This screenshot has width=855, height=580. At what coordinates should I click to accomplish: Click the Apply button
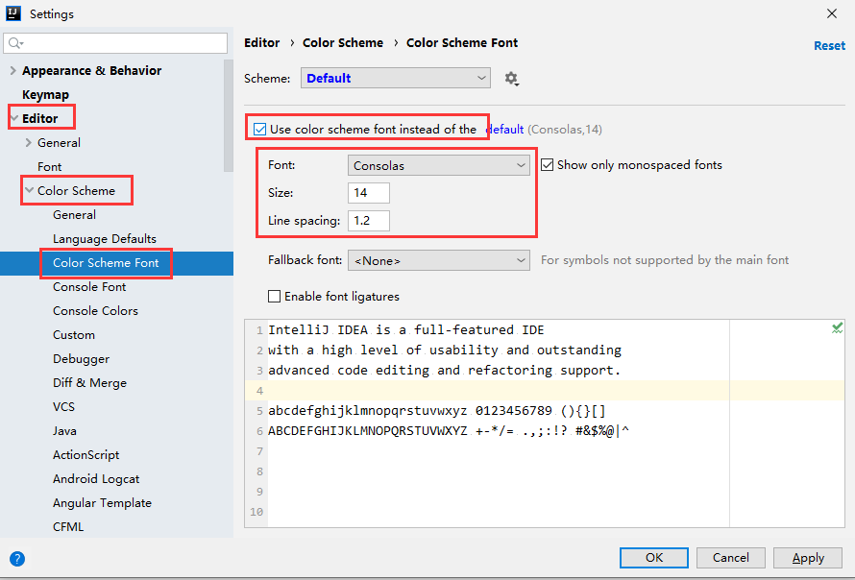(808, 558)
